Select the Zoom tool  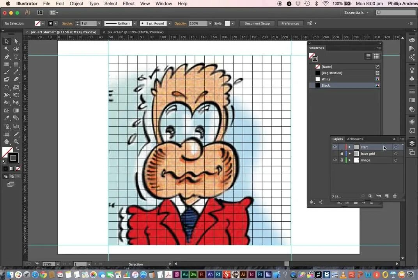(16, 142)
